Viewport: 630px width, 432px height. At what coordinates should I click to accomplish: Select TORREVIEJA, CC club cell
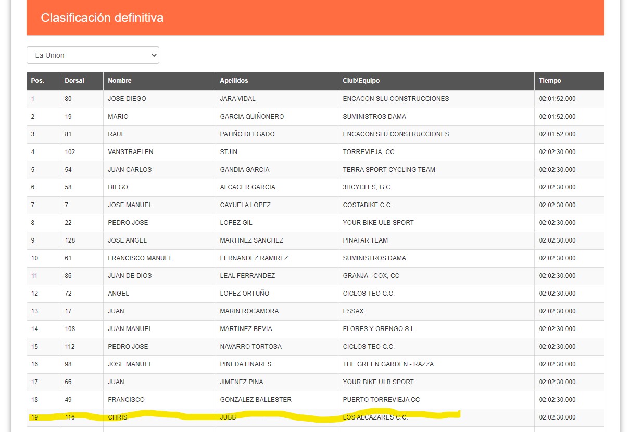click(369, 152)
